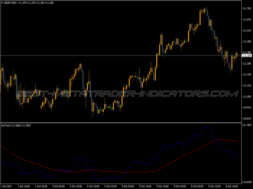Open the USDJPY,M30 chart dropdown triangle
253x189 pixels.
[2, 3]
